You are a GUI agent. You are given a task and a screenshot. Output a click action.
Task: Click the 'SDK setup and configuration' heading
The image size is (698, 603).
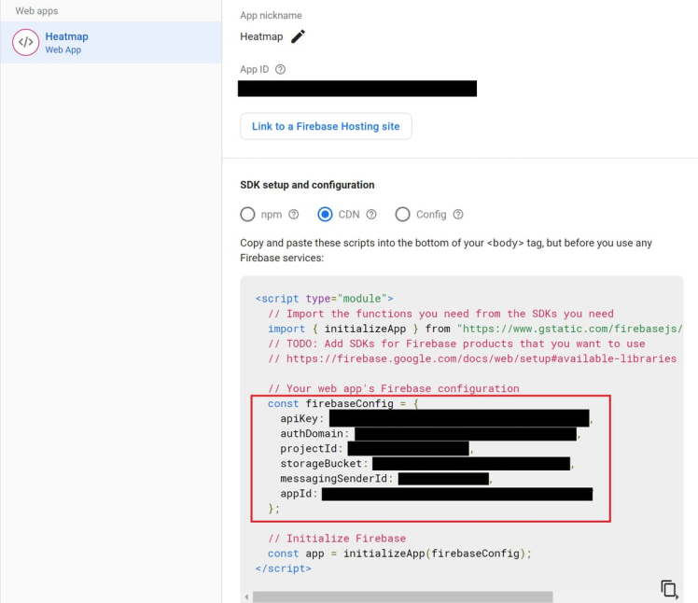pyautogui.click(x=307, y=185)
